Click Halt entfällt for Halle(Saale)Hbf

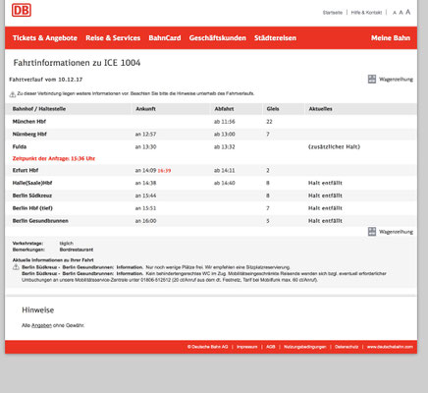(x=325, y=183)
